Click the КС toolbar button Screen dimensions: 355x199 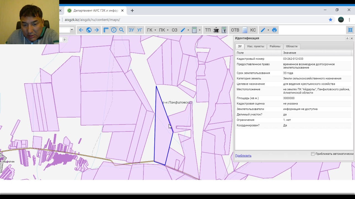coord(253,30)
